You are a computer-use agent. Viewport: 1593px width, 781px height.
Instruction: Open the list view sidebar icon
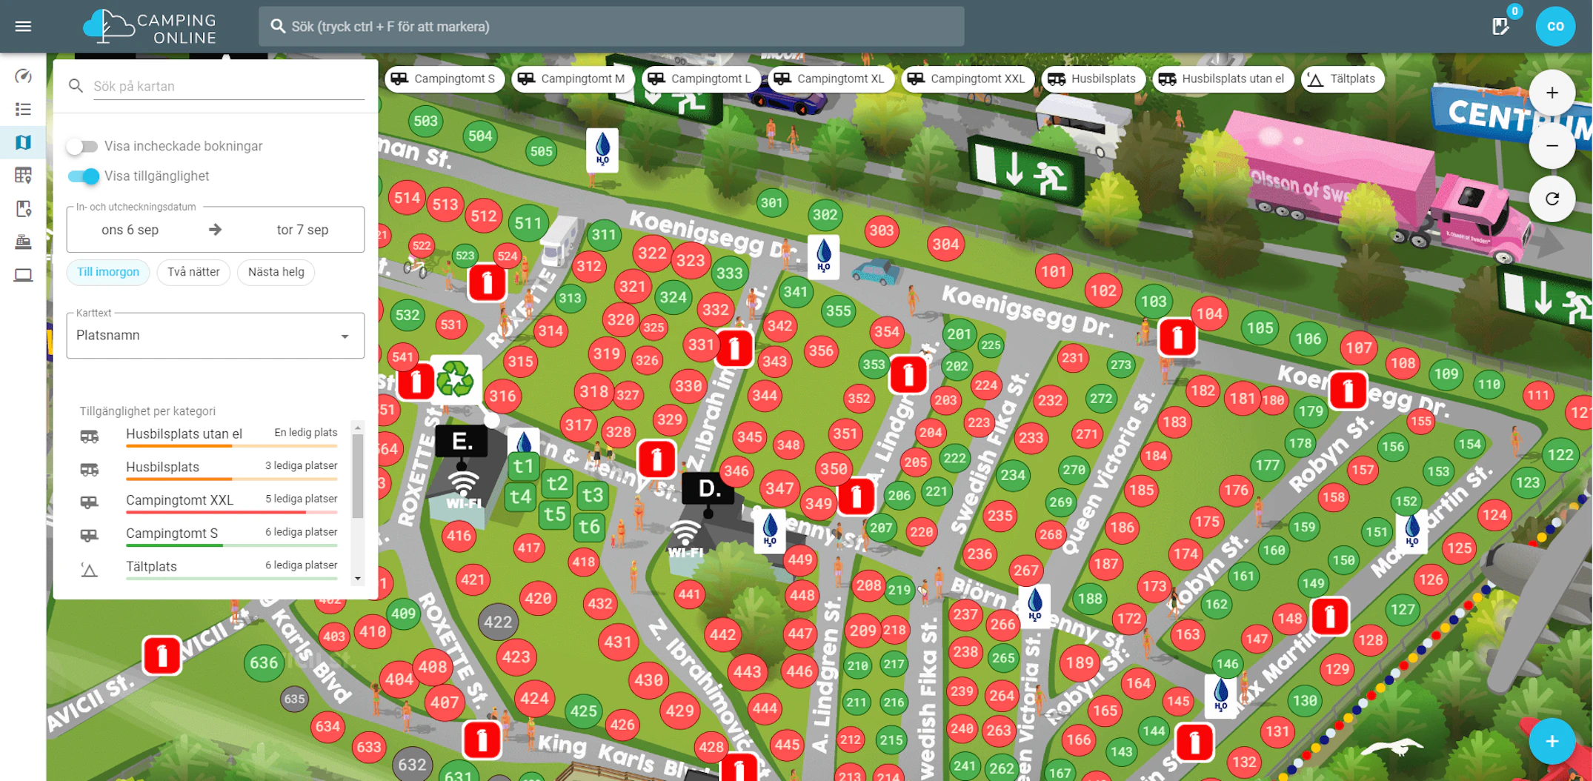click(23, 110)
